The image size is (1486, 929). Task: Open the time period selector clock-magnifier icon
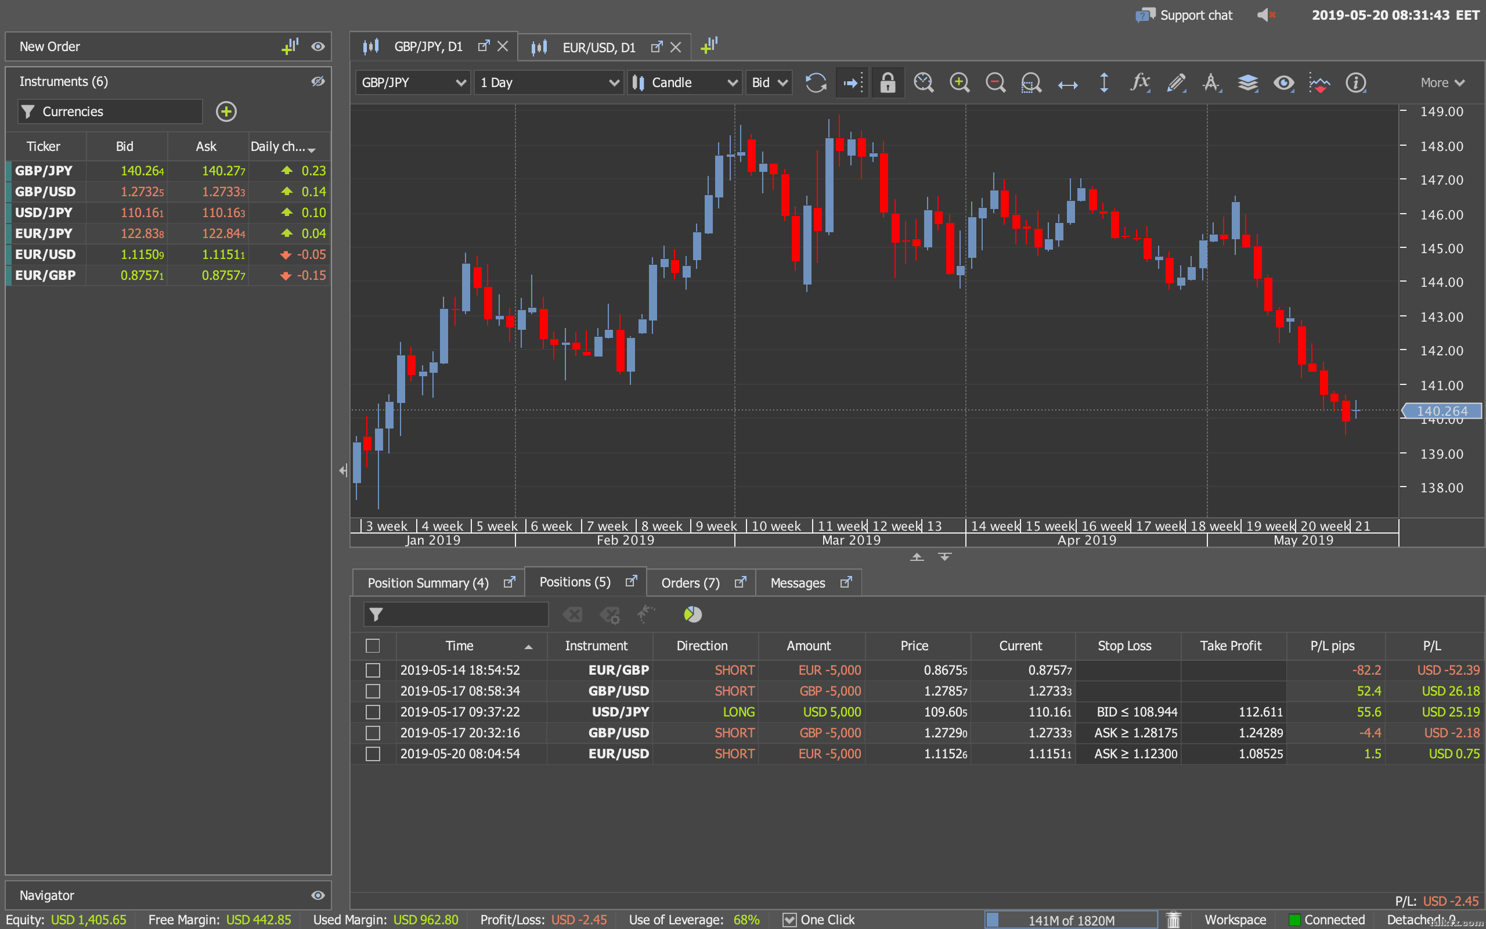[924, 82]
